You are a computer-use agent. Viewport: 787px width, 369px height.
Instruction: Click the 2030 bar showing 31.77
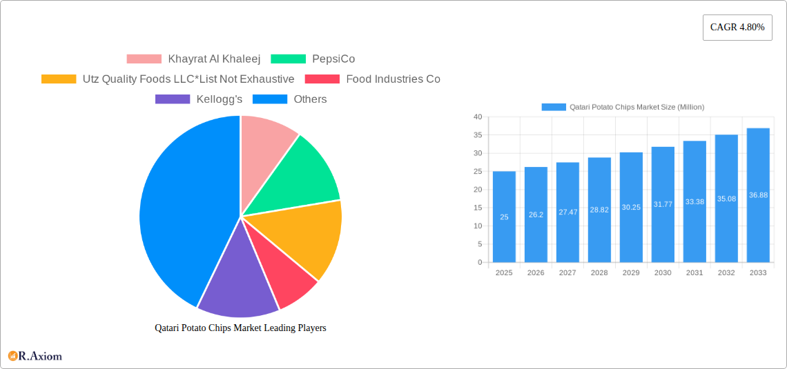663,205
